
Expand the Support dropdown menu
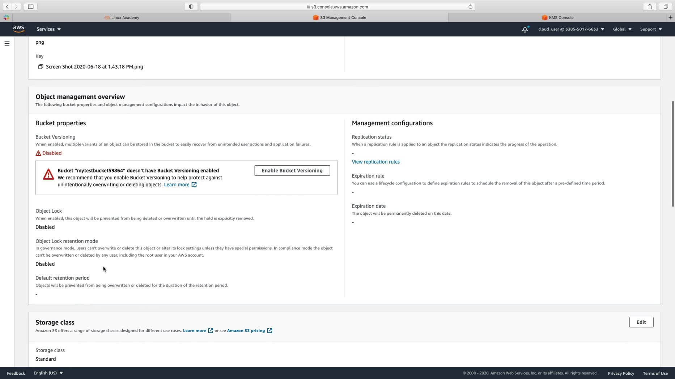click(651, 29)
